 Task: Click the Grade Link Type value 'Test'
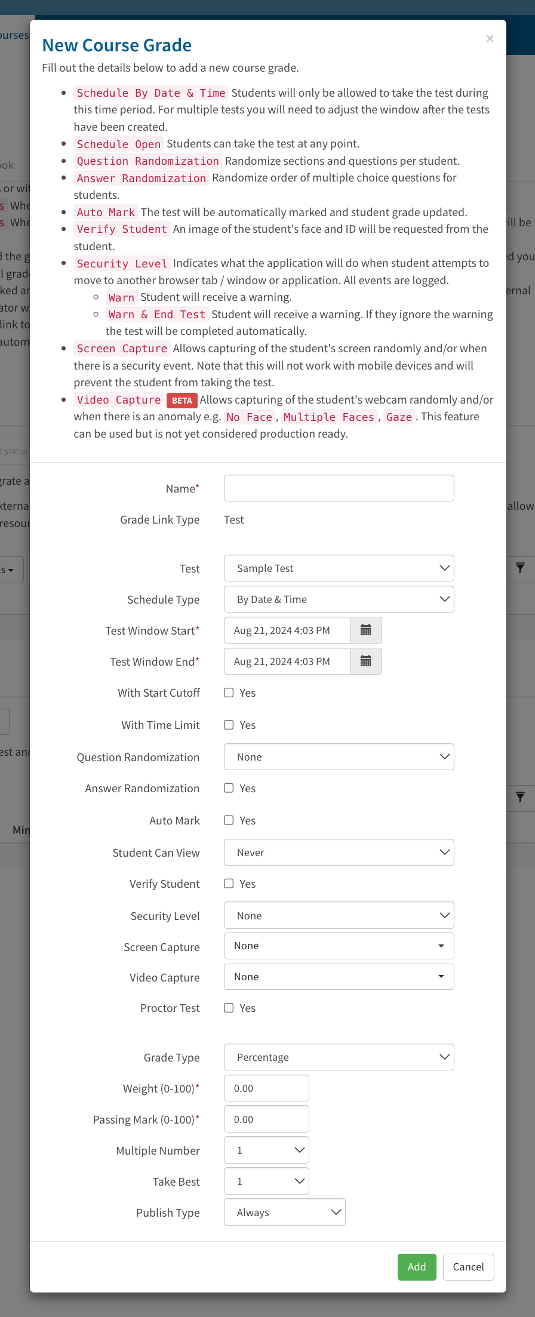(x=234, y=520)
